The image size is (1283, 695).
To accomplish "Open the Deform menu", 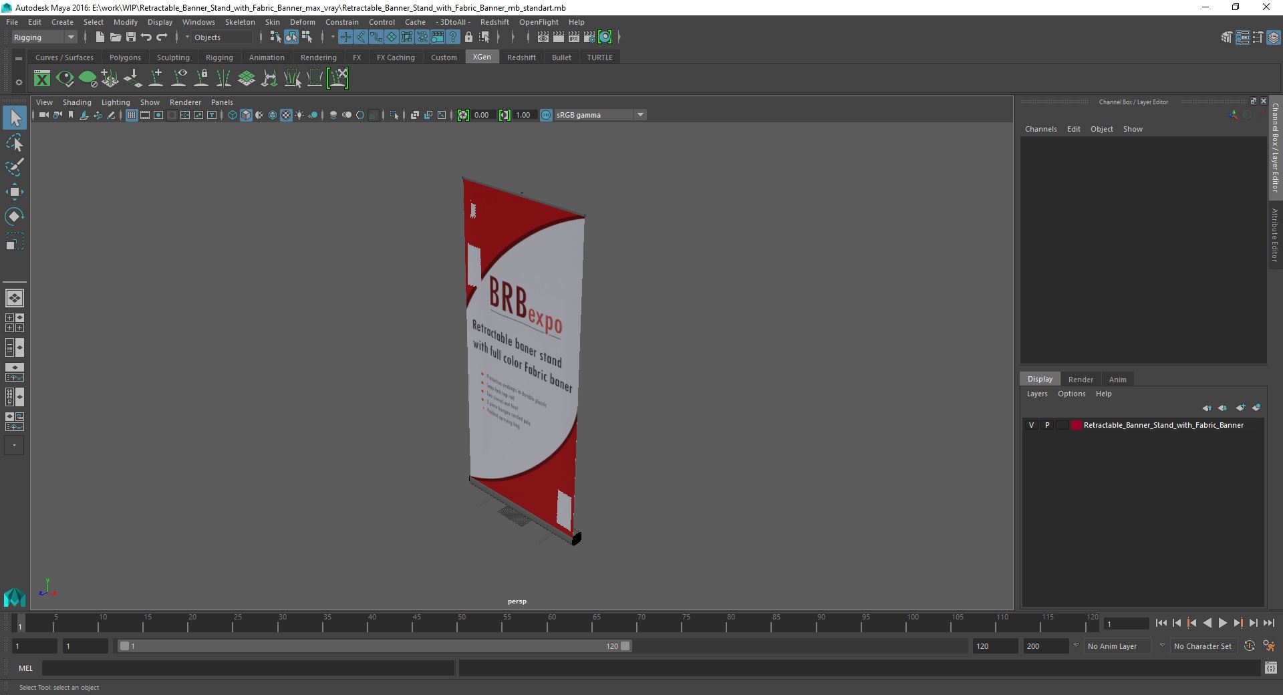I will (x=302, y=22).
